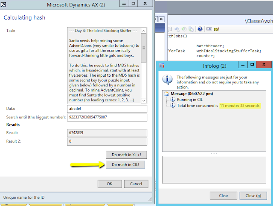Select 'Running in CIL' Infolog entry
273x206 pixels.
click(190, 100)
